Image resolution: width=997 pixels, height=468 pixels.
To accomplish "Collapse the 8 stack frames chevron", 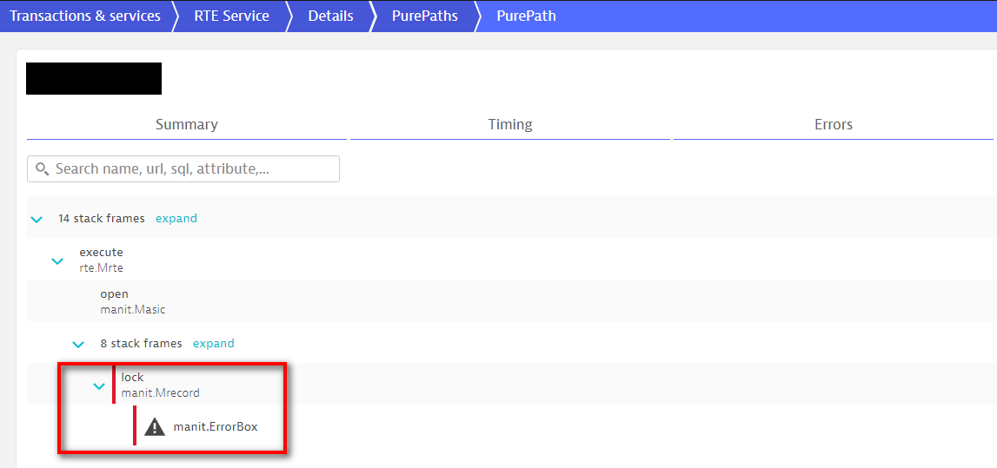I will [x=78, y=345].
